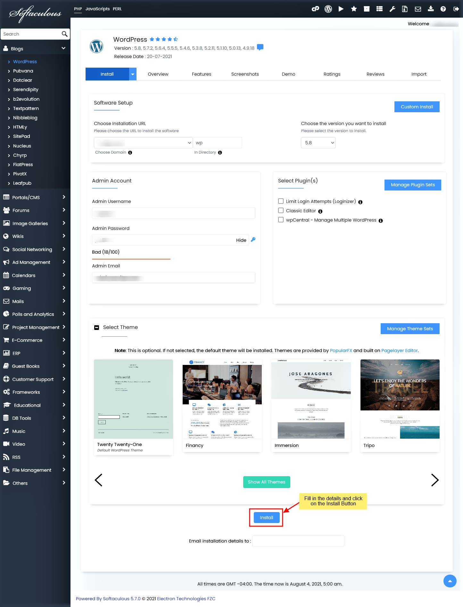Screen dimensions: 463x607
Task: Click Email installation details input field
Action: [x=298, y=541]
